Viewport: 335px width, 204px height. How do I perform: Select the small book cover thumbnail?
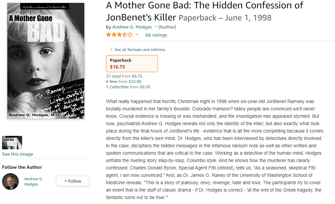click(12, 143)
